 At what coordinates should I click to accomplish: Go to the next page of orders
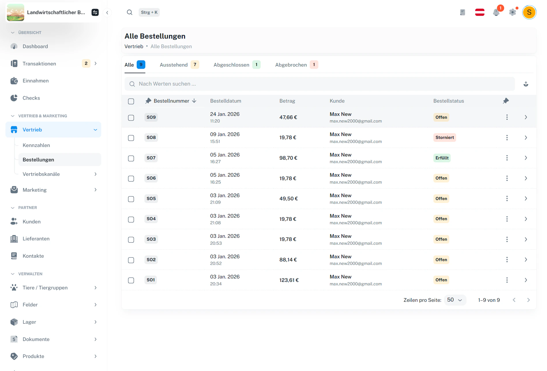528,300
